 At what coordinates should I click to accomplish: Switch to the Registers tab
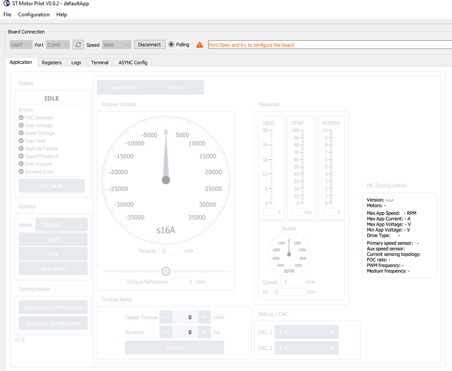(52, 63)
